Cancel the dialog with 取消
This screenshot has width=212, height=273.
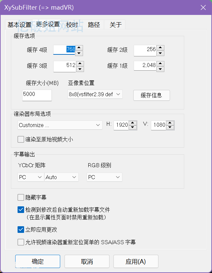(x=87, y=261)
